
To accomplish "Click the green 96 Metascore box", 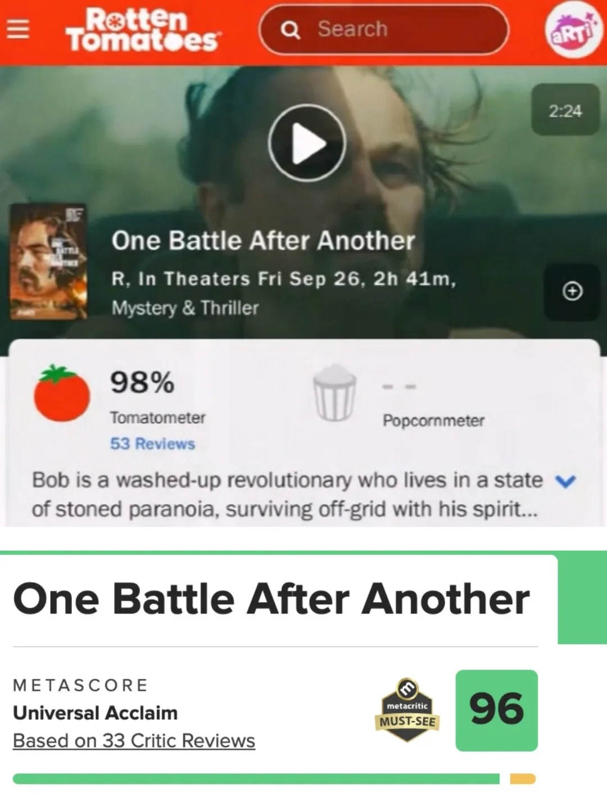I will [x=496, y=710].
